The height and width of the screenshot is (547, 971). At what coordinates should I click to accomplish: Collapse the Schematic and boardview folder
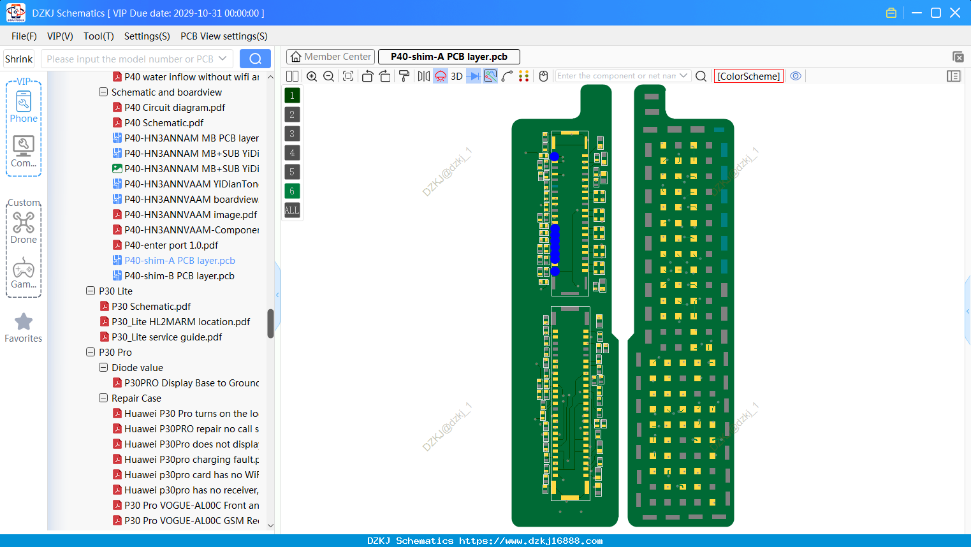coord(103,92)
